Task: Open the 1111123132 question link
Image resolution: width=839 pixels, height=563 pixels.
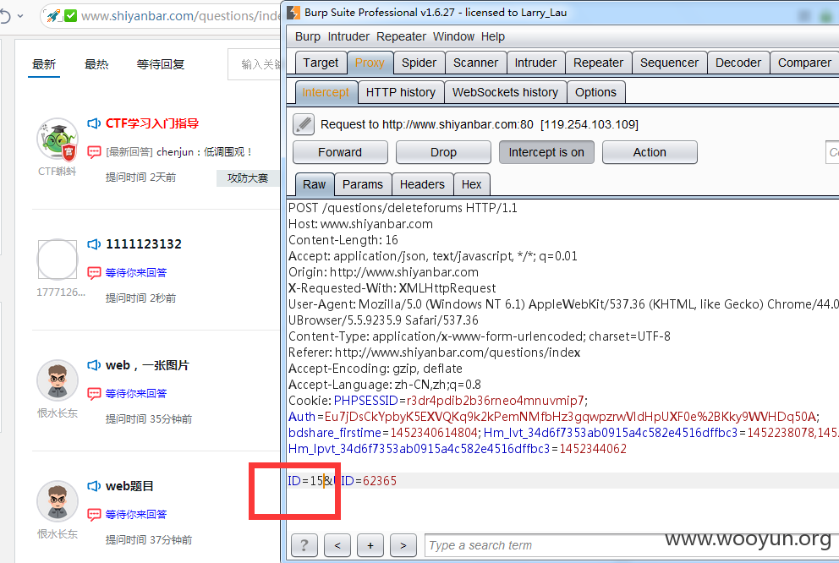Action: coord(144,244)
